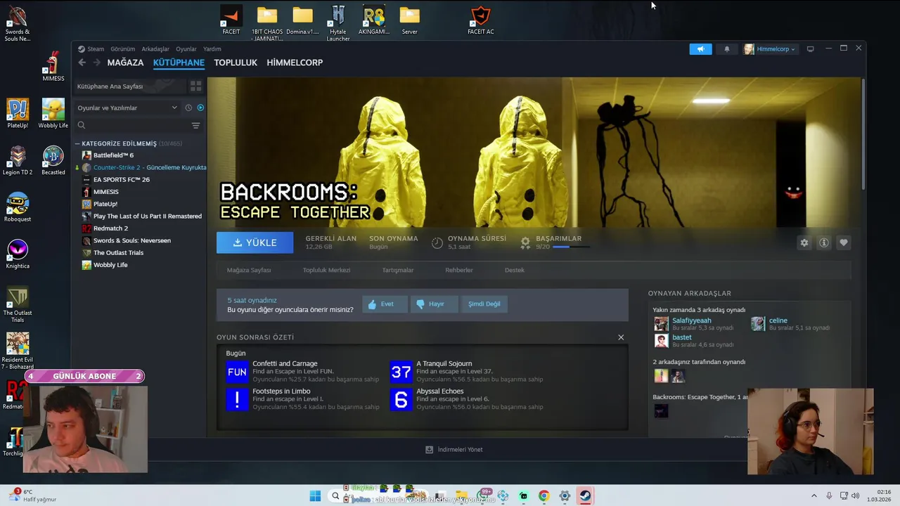Toggle the recent activity clock filter
Viewport: 900px width, 506px height.
pyautogui.click(x=188, y=108)
